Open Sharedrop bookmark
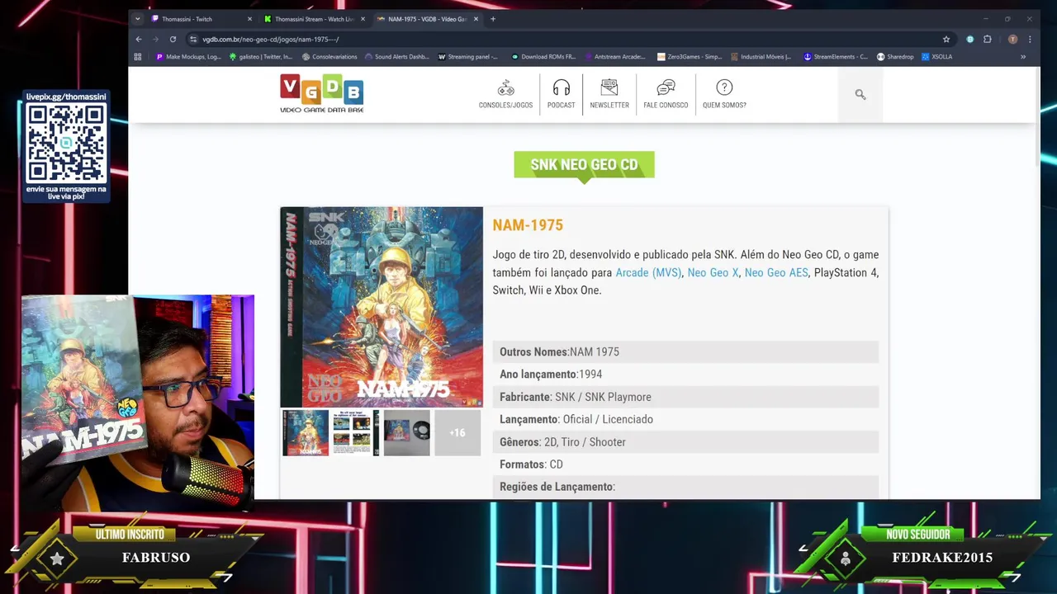1057x594 pixels. click(895, 57)
